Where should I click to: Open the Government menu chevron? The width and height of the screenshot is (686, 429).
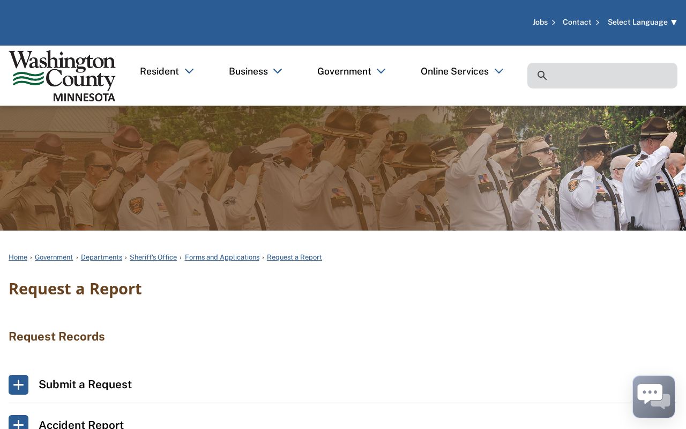(x=381, y=71)
